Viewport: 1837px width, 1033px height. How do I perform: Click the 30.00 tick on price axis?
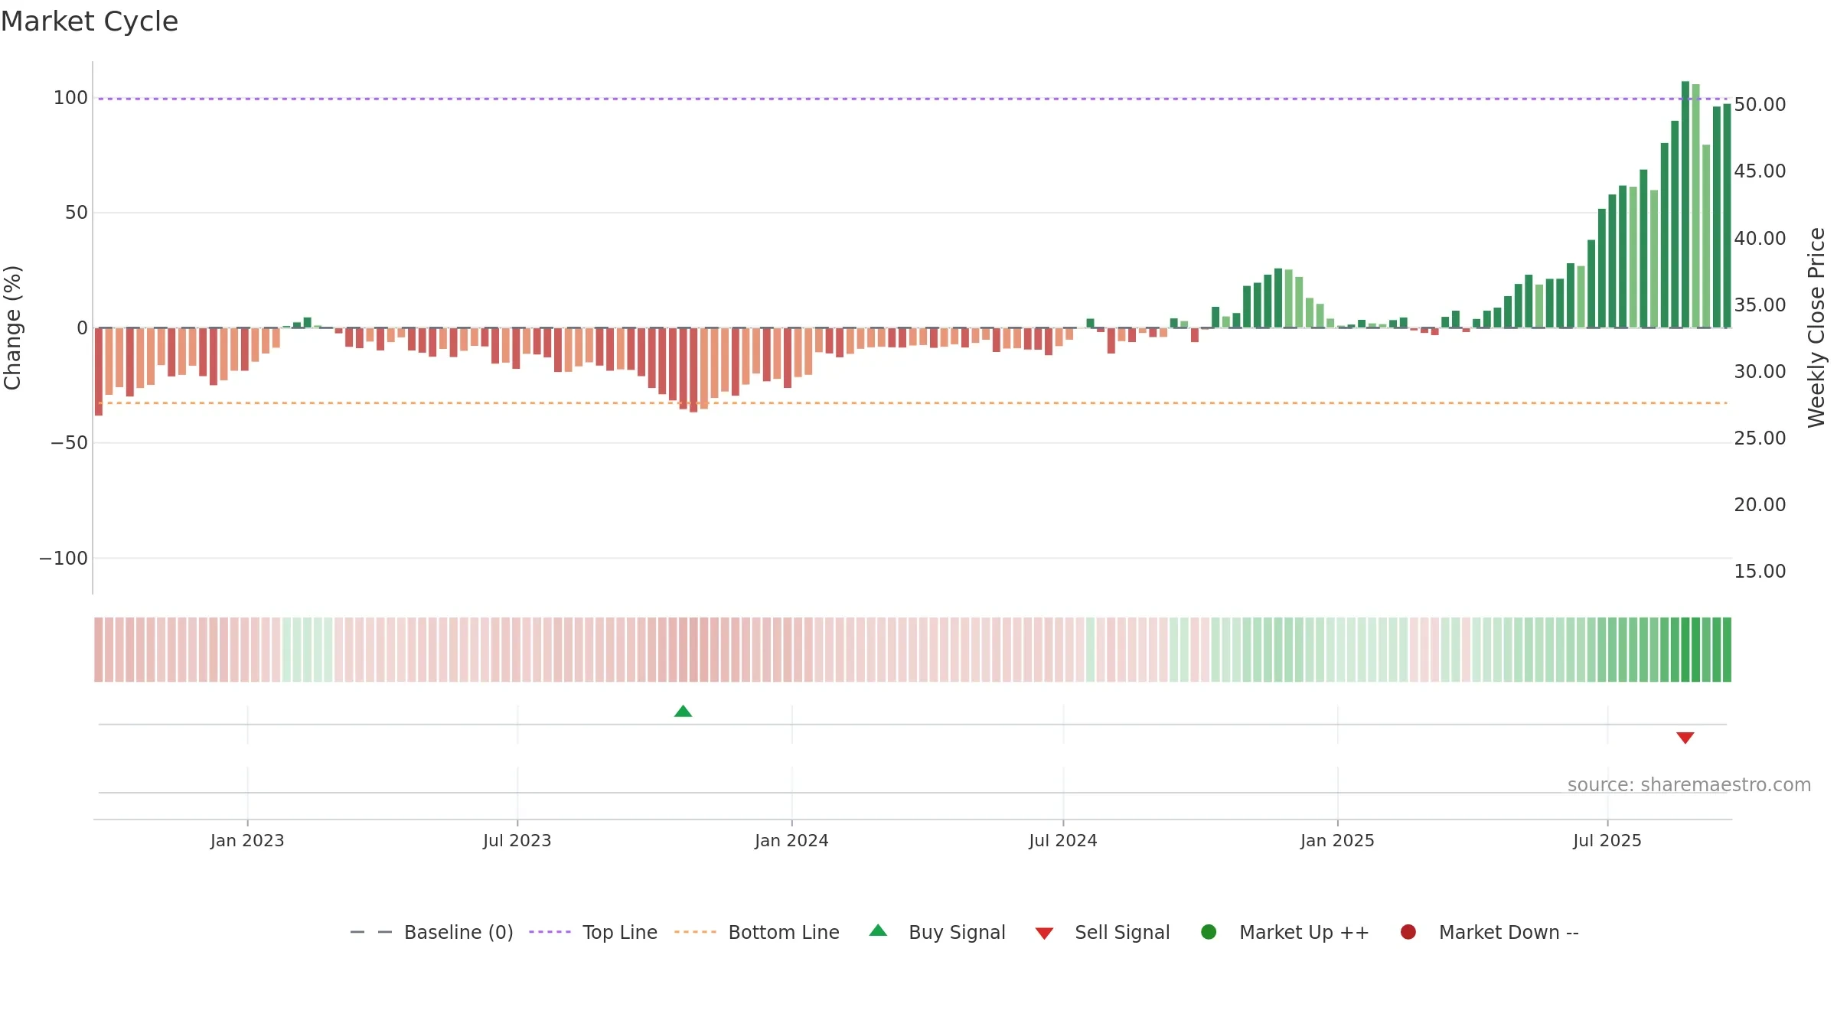[1760, 372]
